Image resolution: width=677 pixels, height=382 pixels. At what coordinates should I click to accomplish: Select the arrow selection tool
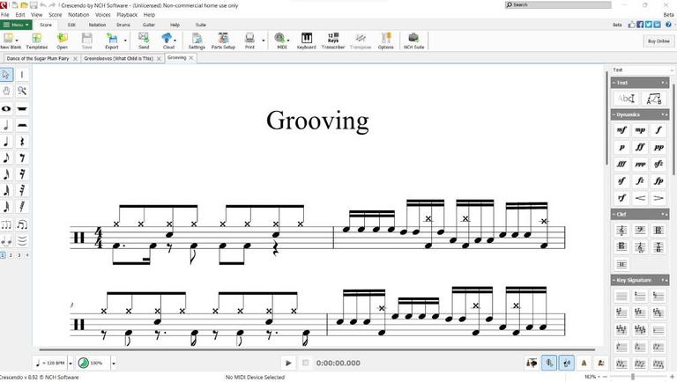click(x=6, y=75)
